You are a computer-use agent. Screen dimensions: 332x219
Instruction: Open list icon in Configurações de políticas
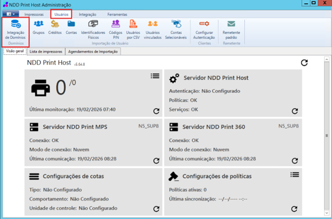click(x=295, y=175)
